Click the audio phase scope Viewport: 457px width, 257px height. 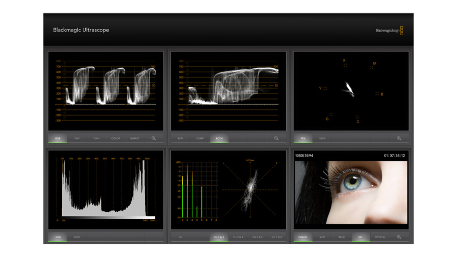point(250,190)
